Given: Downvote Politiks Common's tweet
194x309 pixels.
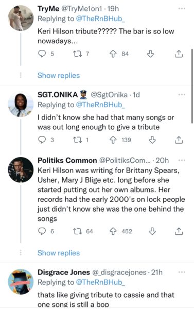Looking at the screenshot, I should click(x=152, y=231).
